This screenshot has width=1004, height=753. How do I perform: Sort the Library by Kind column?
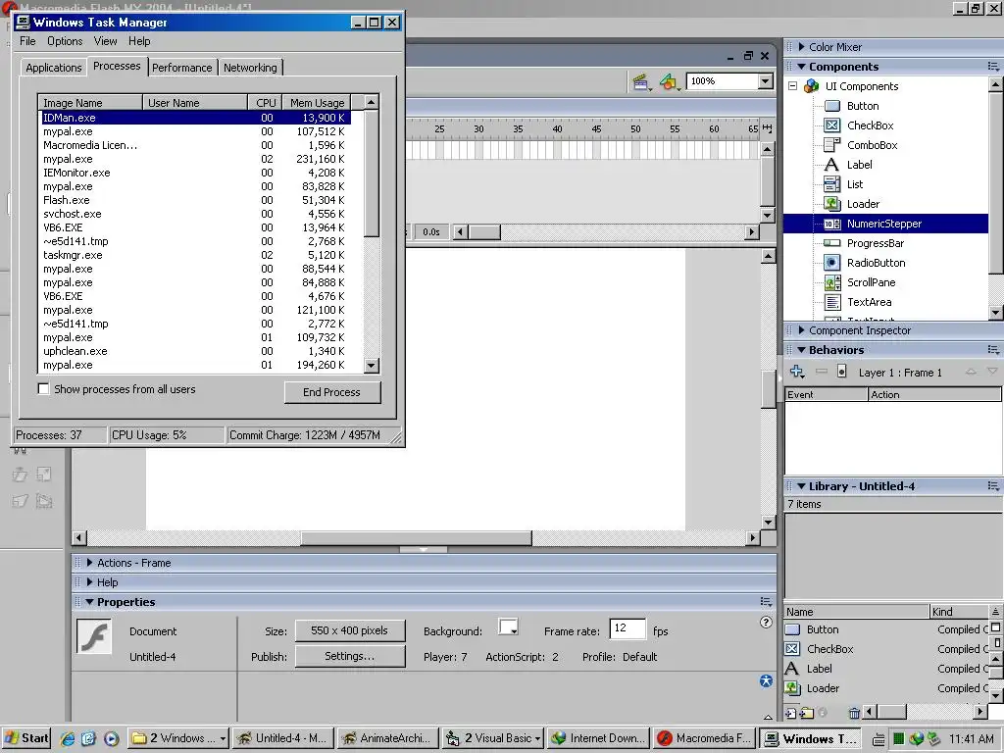tap(959, 612)
